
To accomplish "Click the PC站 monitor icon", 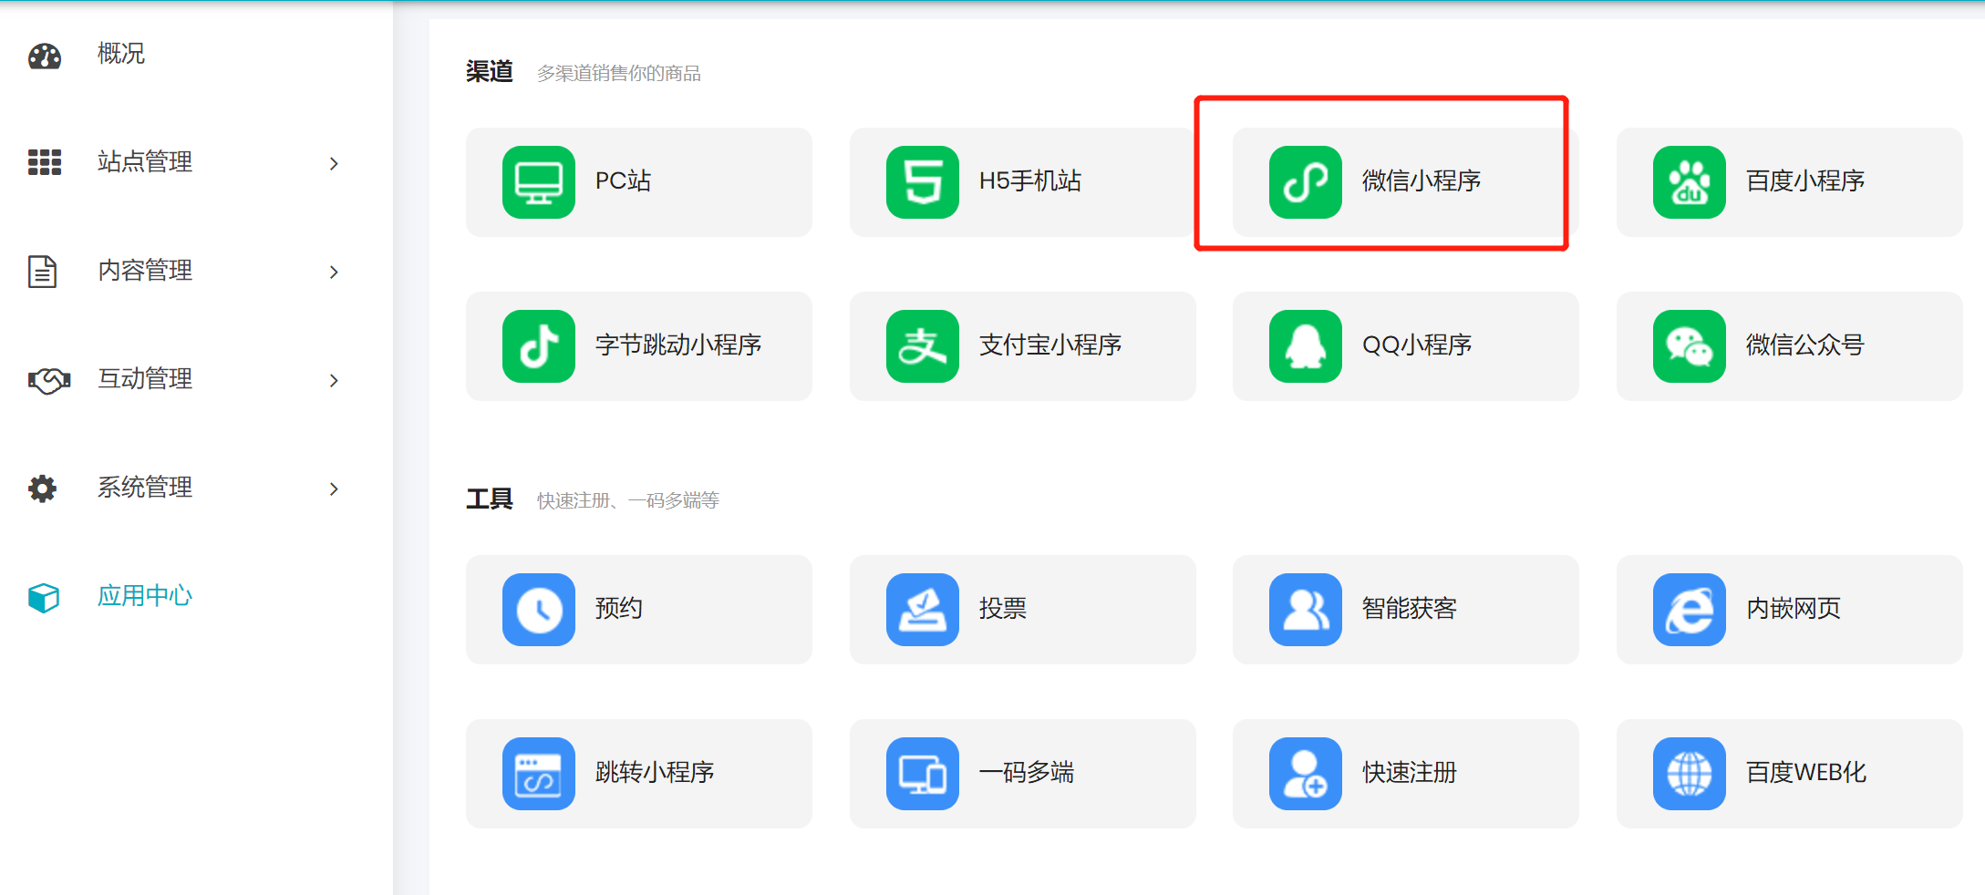I will point(539,182).
